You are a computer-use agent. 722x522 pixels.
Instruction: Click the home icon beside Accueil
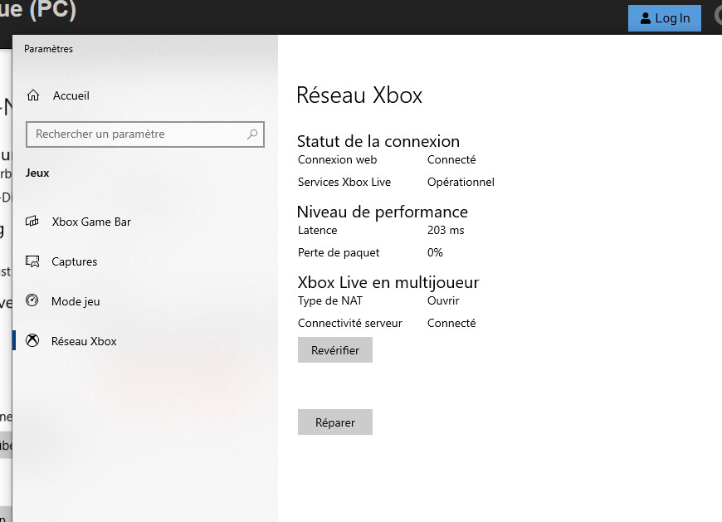coord(33,95)
